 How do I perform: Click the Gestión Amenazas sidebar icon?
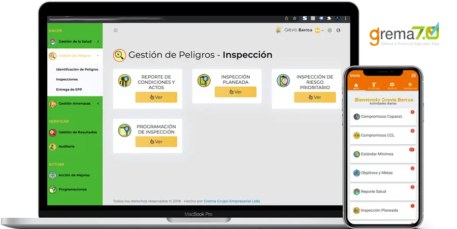[x=52, y=104]
